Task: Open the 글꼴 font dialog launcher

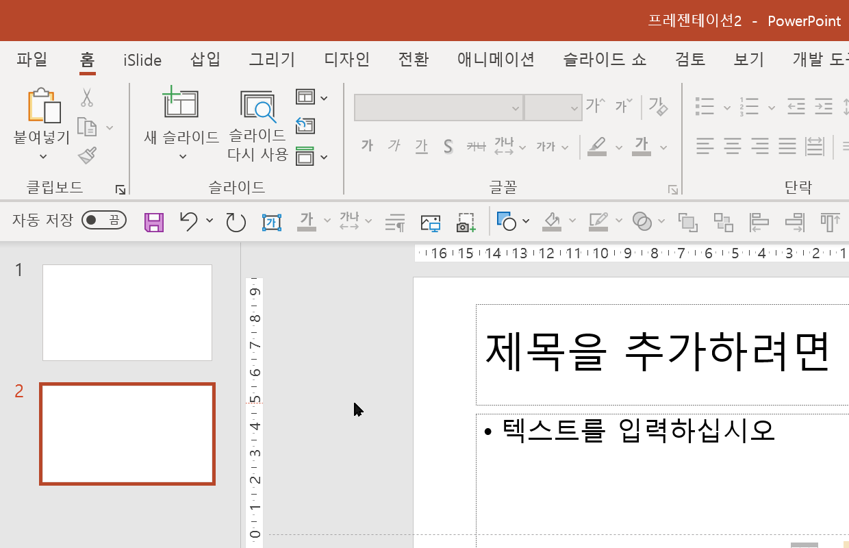Action: (673, 190)
